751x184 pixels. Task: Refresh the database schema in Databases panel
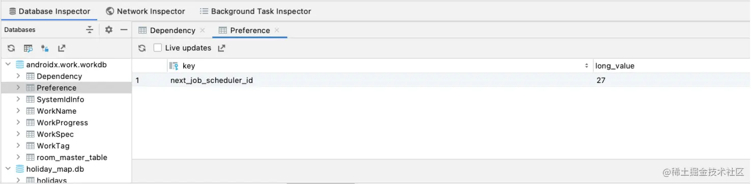pos(11,49)
